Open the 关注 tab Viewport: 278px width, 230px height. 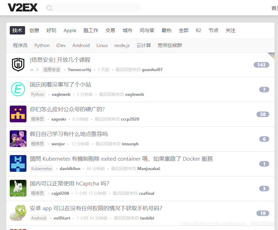[x=230, y=30]
